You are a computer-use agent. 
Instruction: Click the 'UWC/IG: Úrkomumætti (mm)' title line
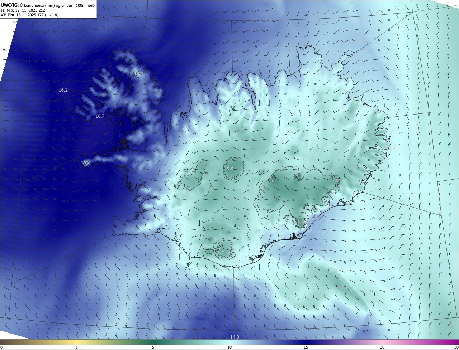[x=48, y=5]
